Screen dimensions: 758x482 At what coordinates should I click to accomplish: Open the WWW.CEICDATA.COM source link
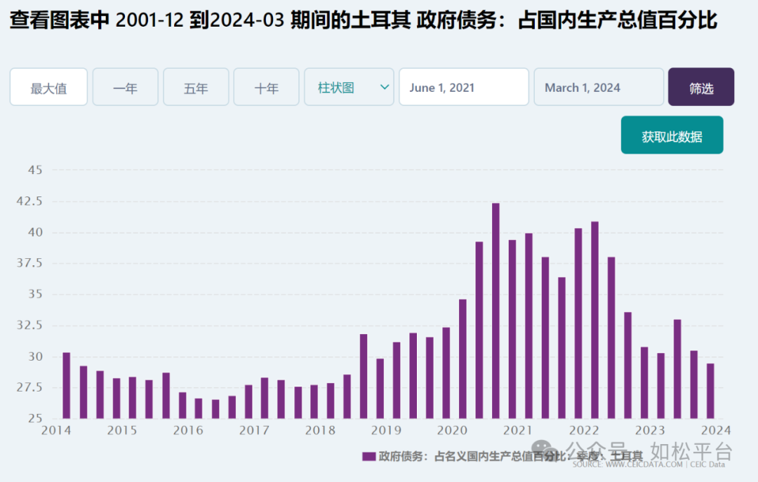644,464
